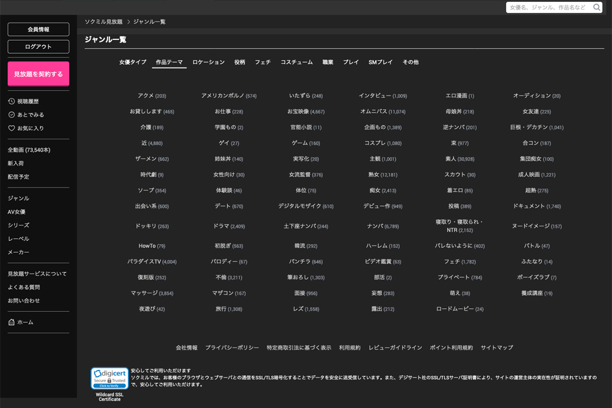Click the お気に入り heart icon
The image size is (612, 408).
[x=11, y=128]
